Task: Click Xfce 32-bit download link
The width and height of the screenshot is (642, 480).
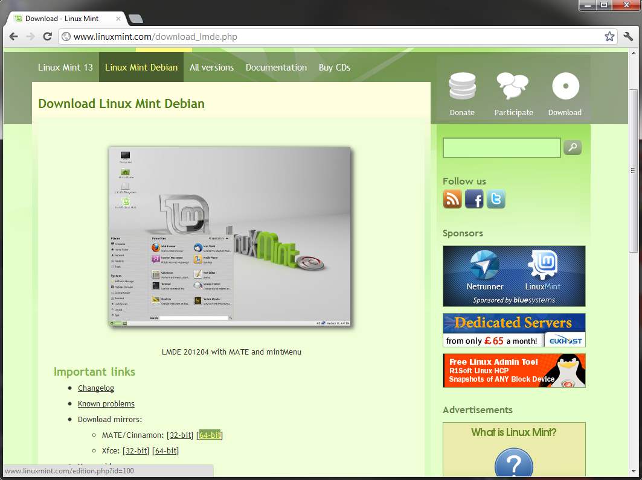Action: point(136,450)
